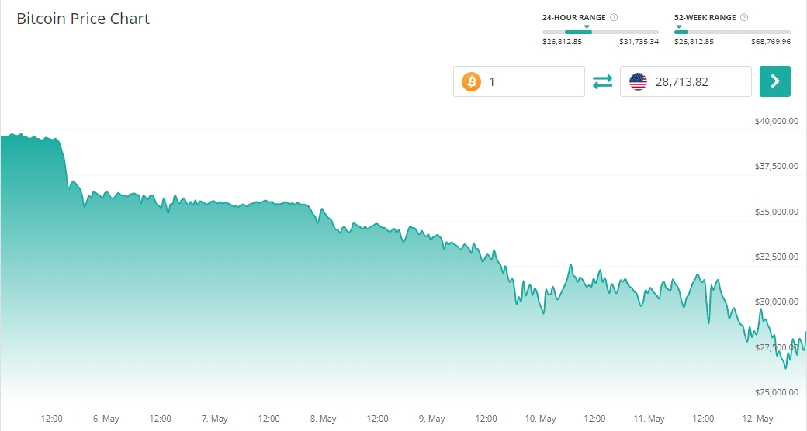The width and height of the screenshot is (807, 431).
Task: Focus the USD amount field showing 28,713.82
Action: click(x=698, y=81)
